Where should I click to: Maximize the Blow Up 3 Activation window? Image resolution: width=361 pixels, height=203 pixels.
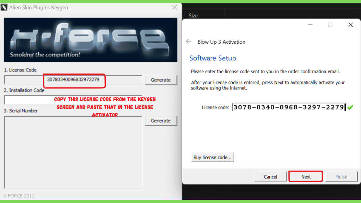pos(330,25)
